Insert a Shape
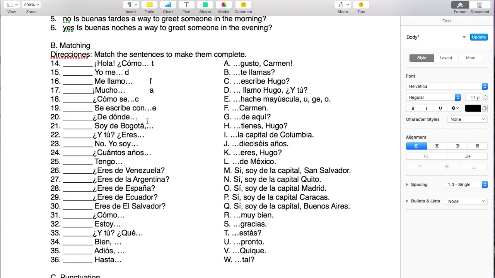 pos(205,5)
